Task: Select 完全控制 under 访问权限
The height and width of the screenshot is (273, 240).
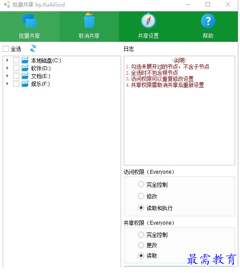Action: click(x=141, y=184)
